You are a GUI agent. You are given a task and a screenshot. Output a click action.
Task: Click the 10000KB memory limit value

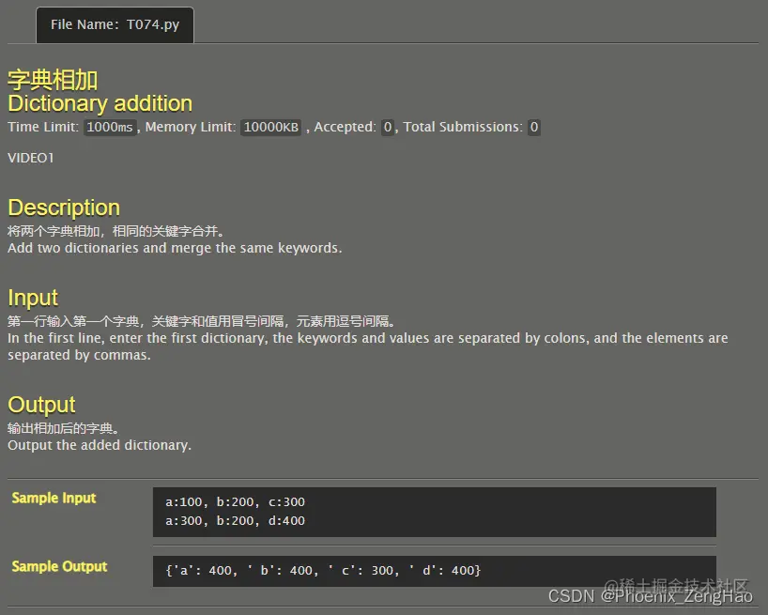(x=270, y=128)
